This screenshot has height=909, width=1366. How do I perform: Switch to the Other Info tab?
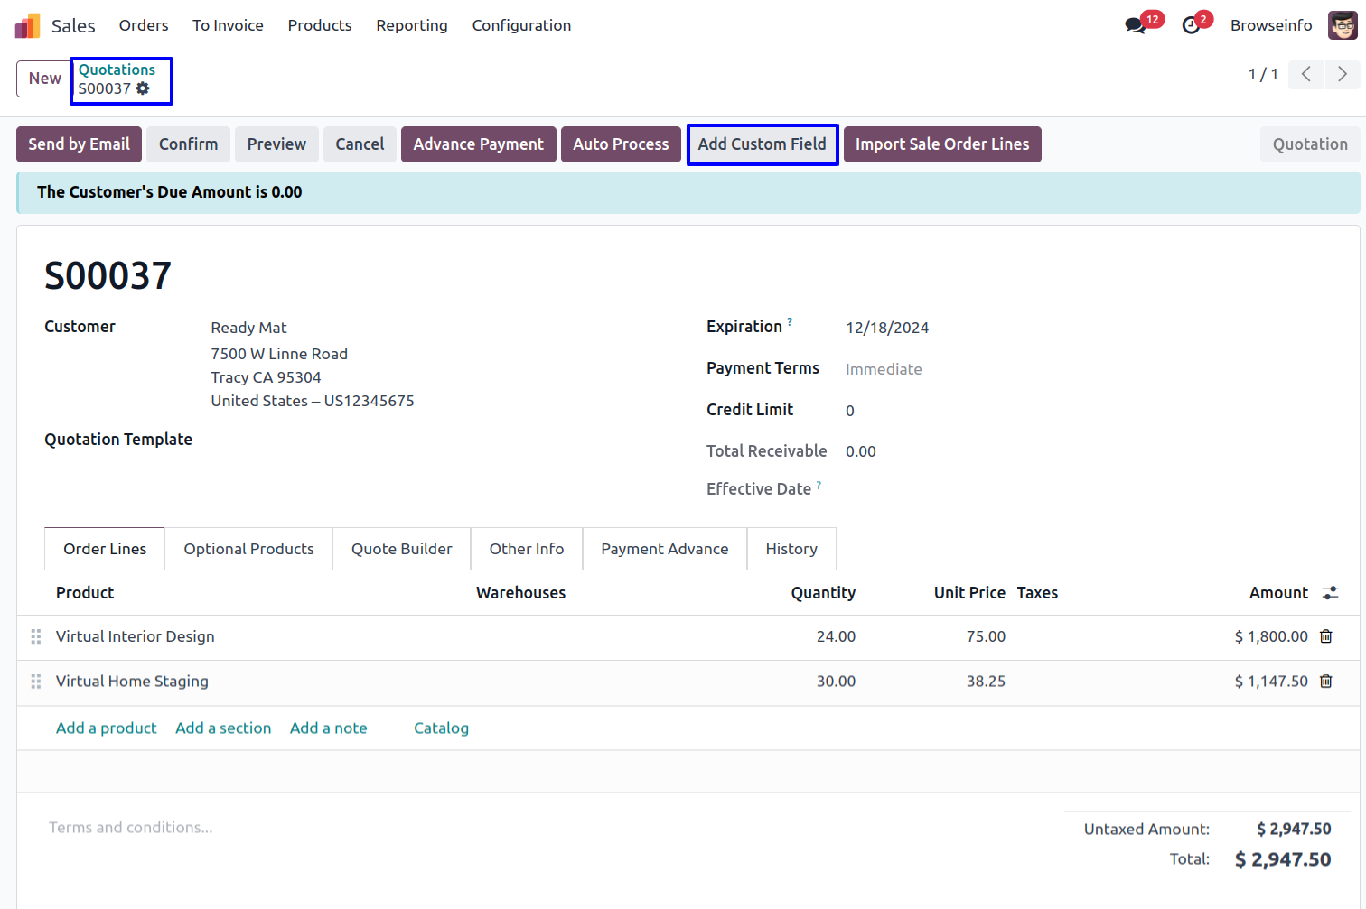click(526, 549)
